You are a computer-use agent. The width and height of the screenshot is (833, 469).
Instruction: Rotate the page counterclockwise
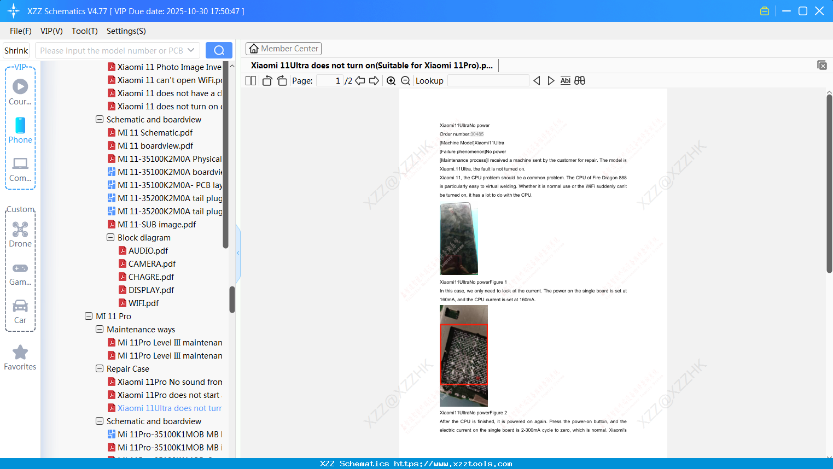click(267, 81)
